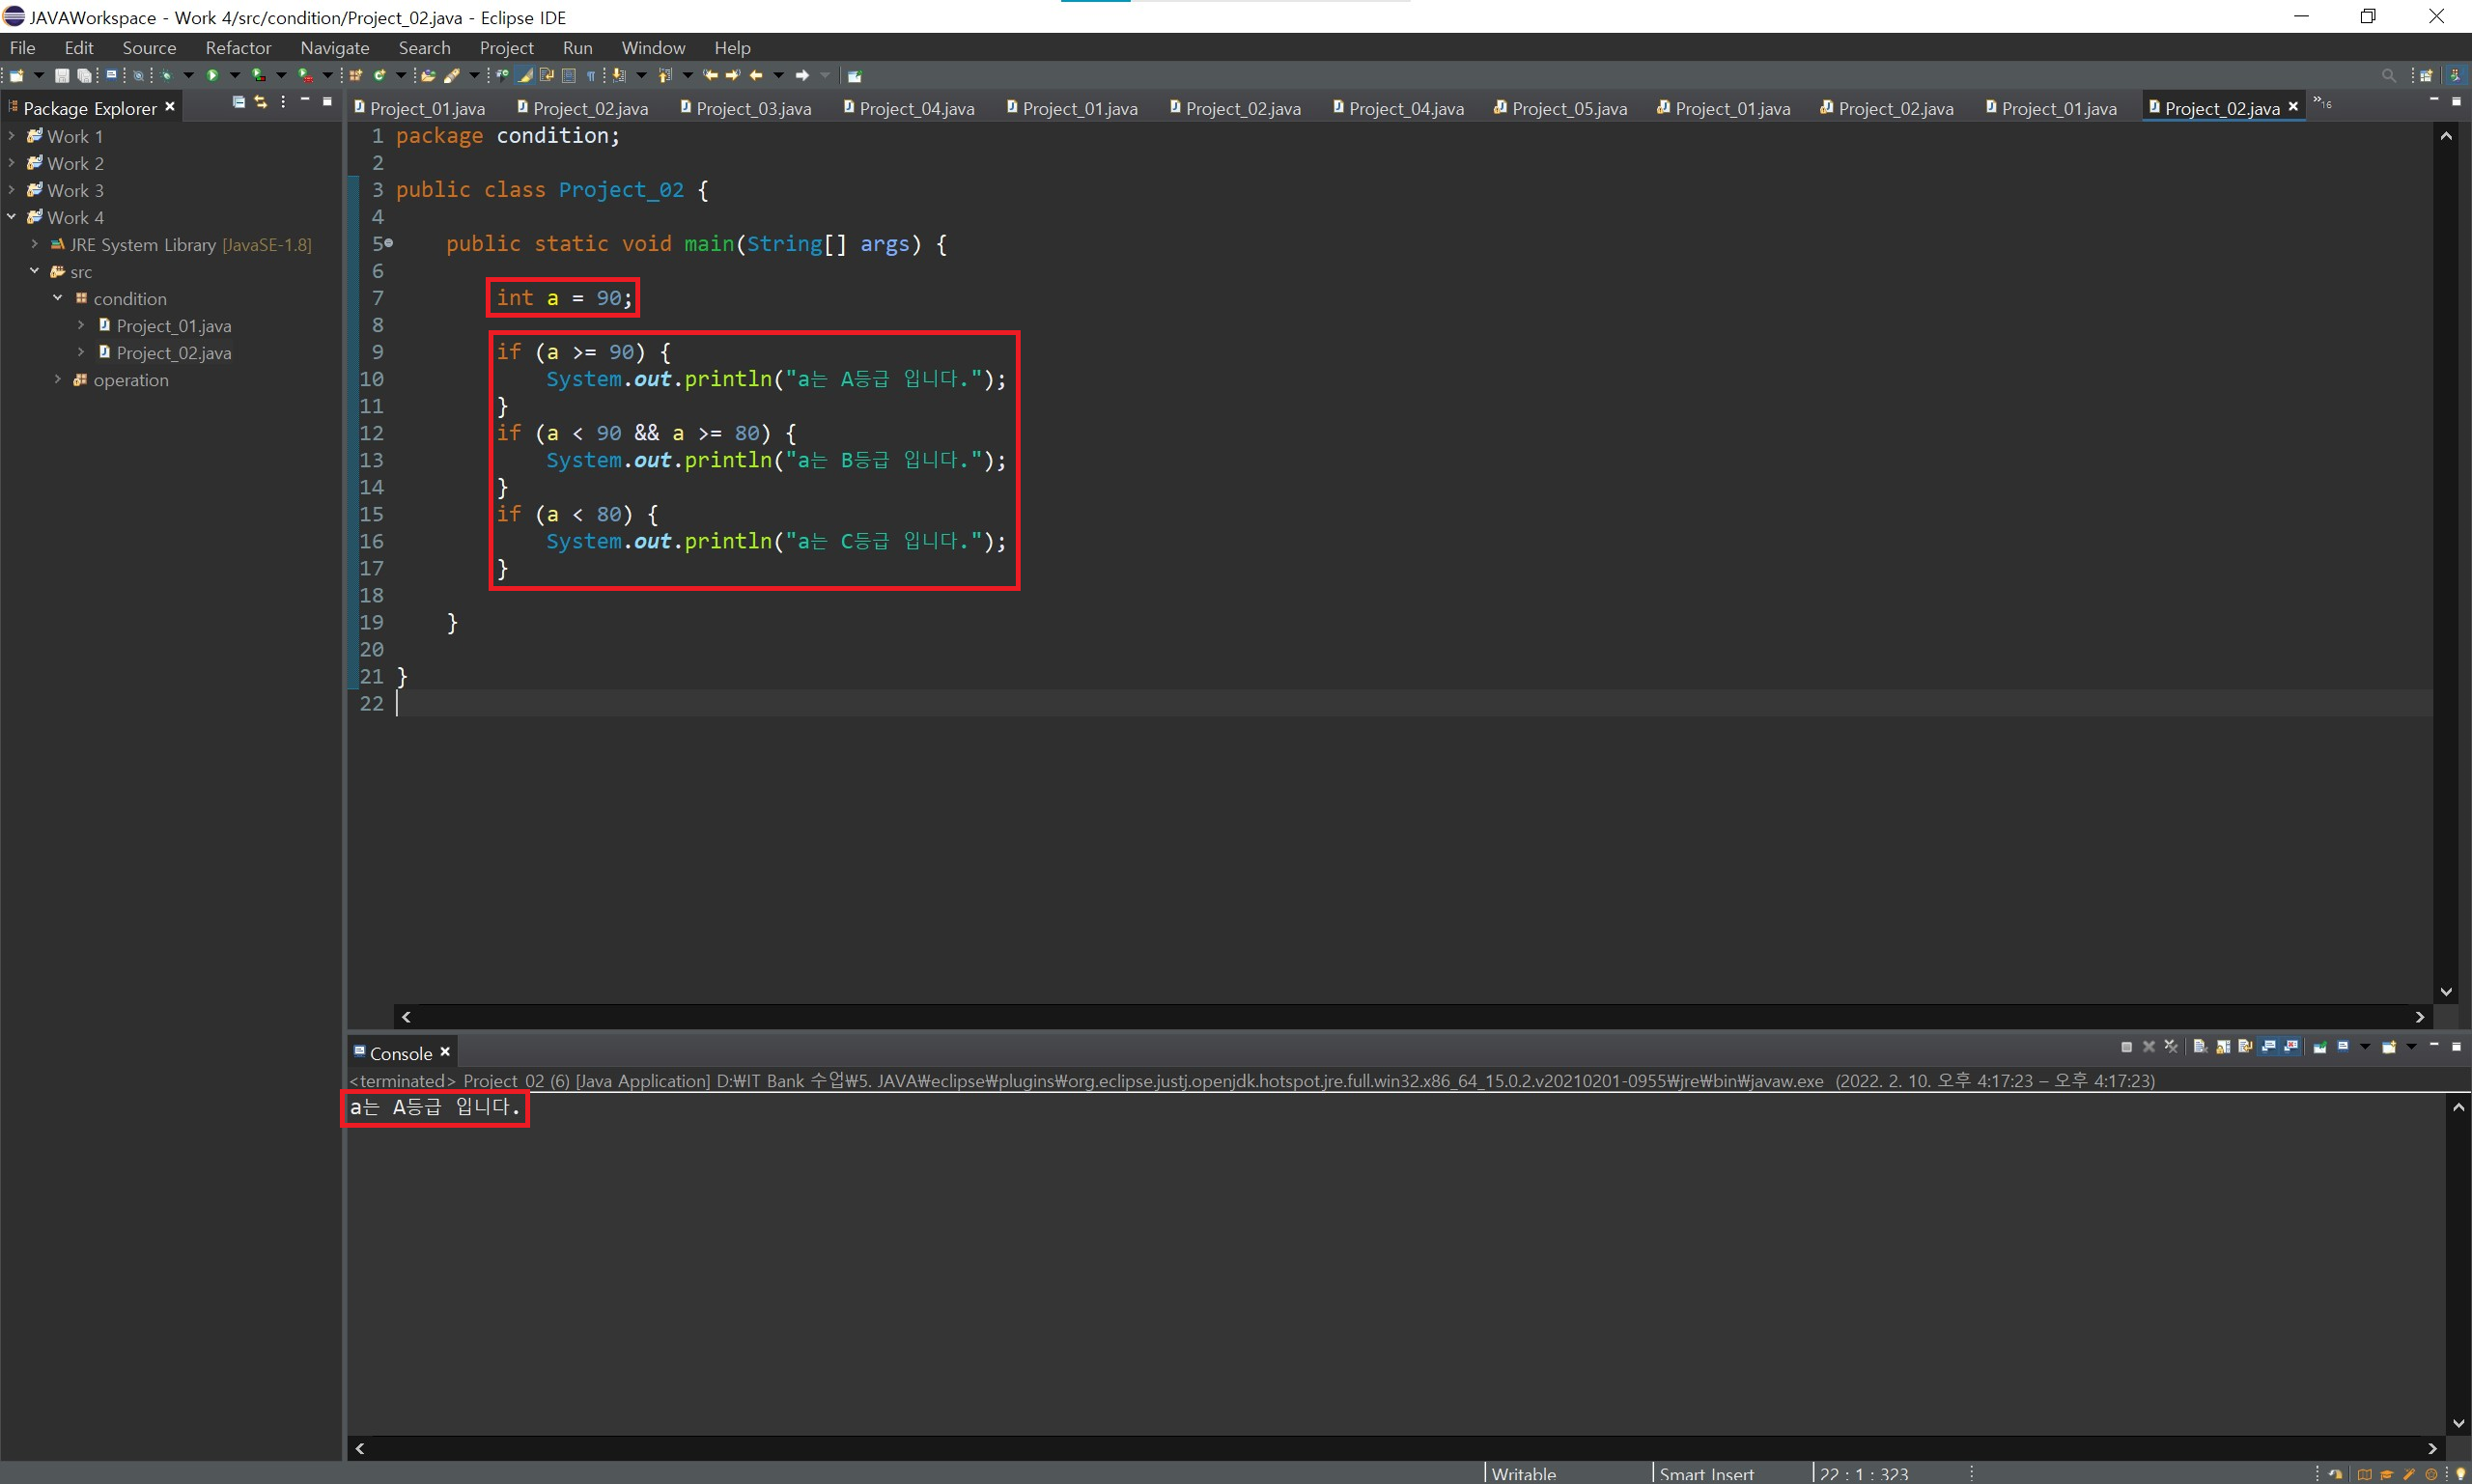
Task: Click the Debug bug icon
Action: (166, 75)
